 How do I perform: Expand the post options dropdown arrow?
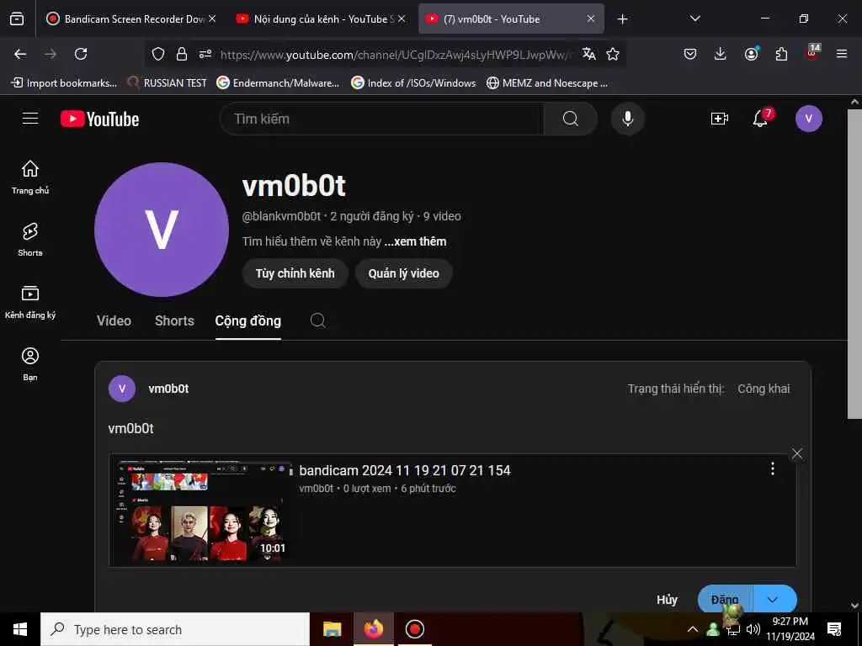pos(773,599)
